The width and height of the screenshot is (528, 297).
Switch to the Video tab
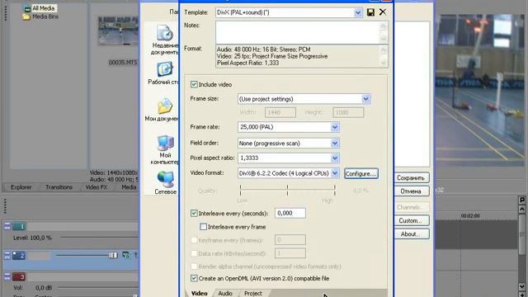click(x=199, y=294)
